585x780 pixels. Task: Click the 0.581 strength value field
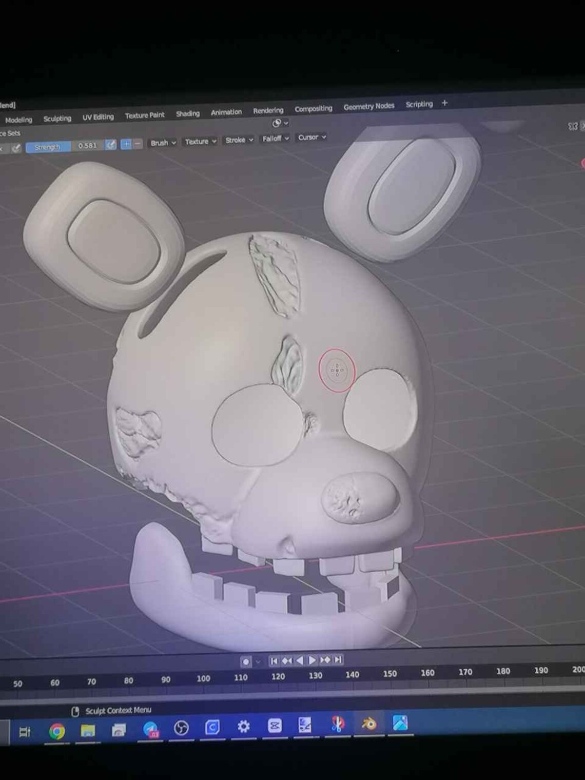point(88,146)
